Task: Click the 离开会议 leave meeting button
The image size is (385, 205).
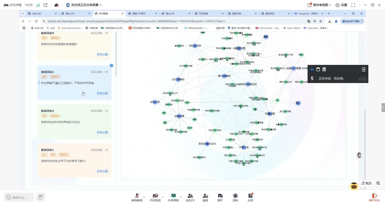Action: [x=374, y=197]
